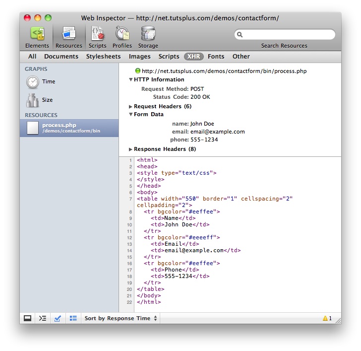Click the Search Resources field
Image resolution: width=361 pixels, height=351 pixels.
pyautogui.click(x=288, y=35)
